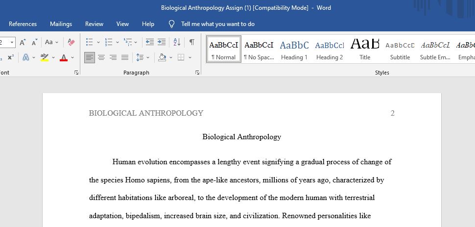
Task: Open the Paragraph settings dialog launcher
Action: tap(197, 73)
